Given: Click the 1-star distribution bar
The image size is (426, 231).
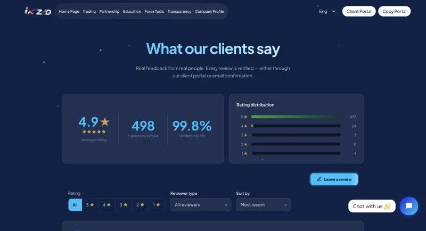Looking at the screenshot, I should (x=296, y=153).
